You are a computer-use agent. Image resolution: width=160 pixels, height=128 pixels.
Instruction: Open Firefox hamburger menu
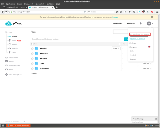[x=157, y=12]
